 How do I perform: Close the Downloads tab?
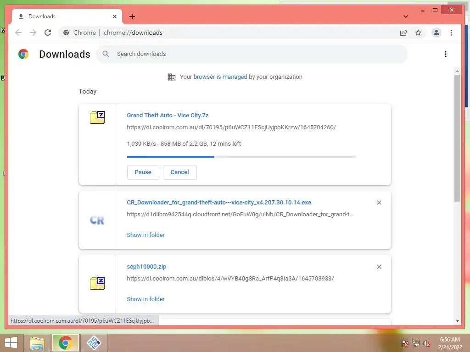(114, 16)
